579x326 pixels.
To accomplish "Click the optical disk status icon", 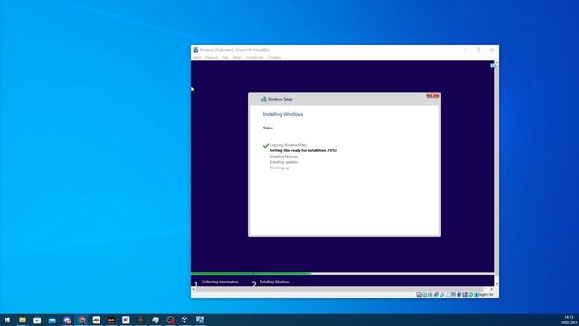I will click(424, 295).
